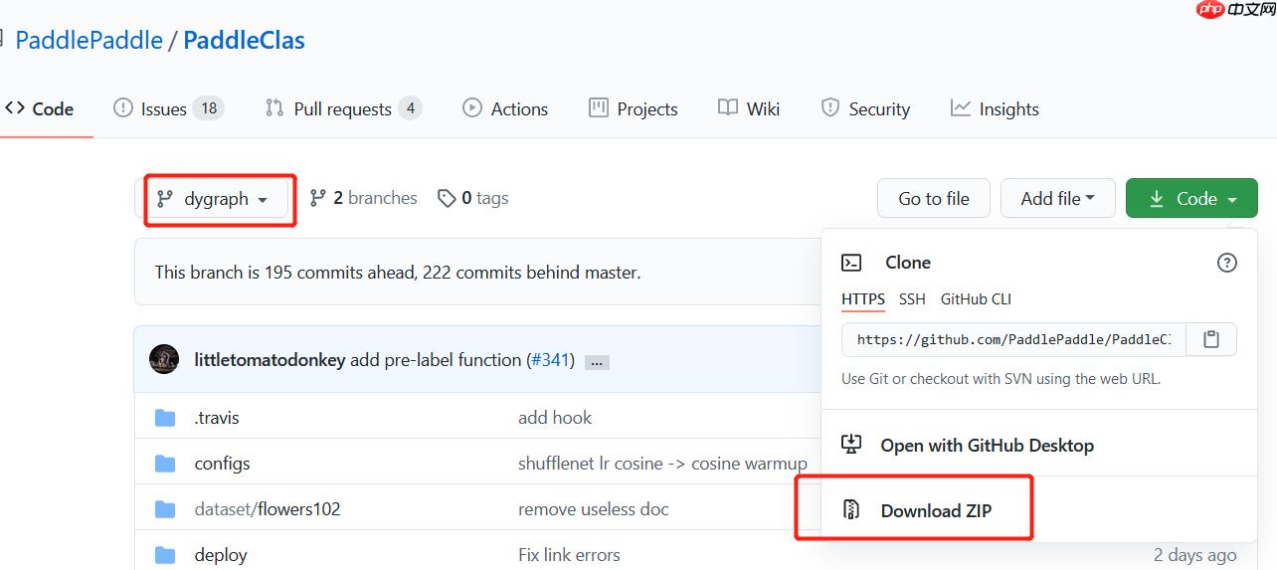Click the Go to file button
The width and height of the screenshot is (1277, 570).
(x=934, y=199)
